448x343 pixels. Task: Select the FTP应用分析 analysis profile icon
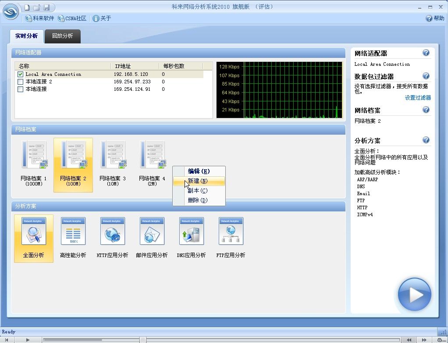[x=231, y=232]
